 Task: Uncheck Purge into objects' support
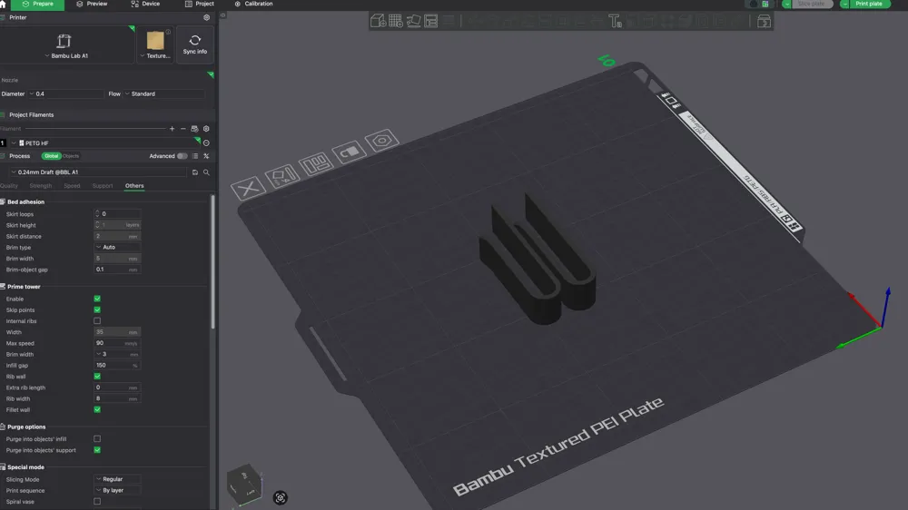pos(97,450)
